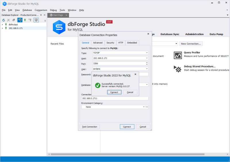Click the Debug Stored Procedure gear icon

(x=177, y=69)
